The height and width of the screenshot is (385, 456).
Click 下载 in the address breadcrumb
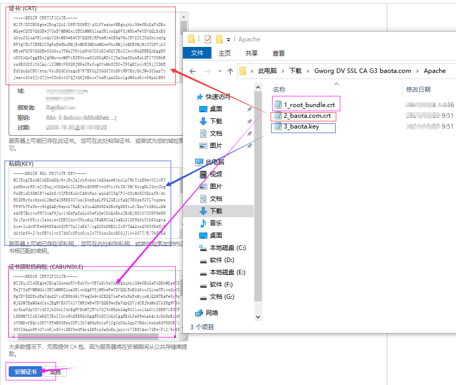tap(296, 71)
